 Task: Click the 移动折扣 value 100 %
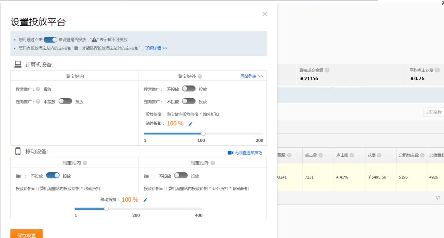130,200
